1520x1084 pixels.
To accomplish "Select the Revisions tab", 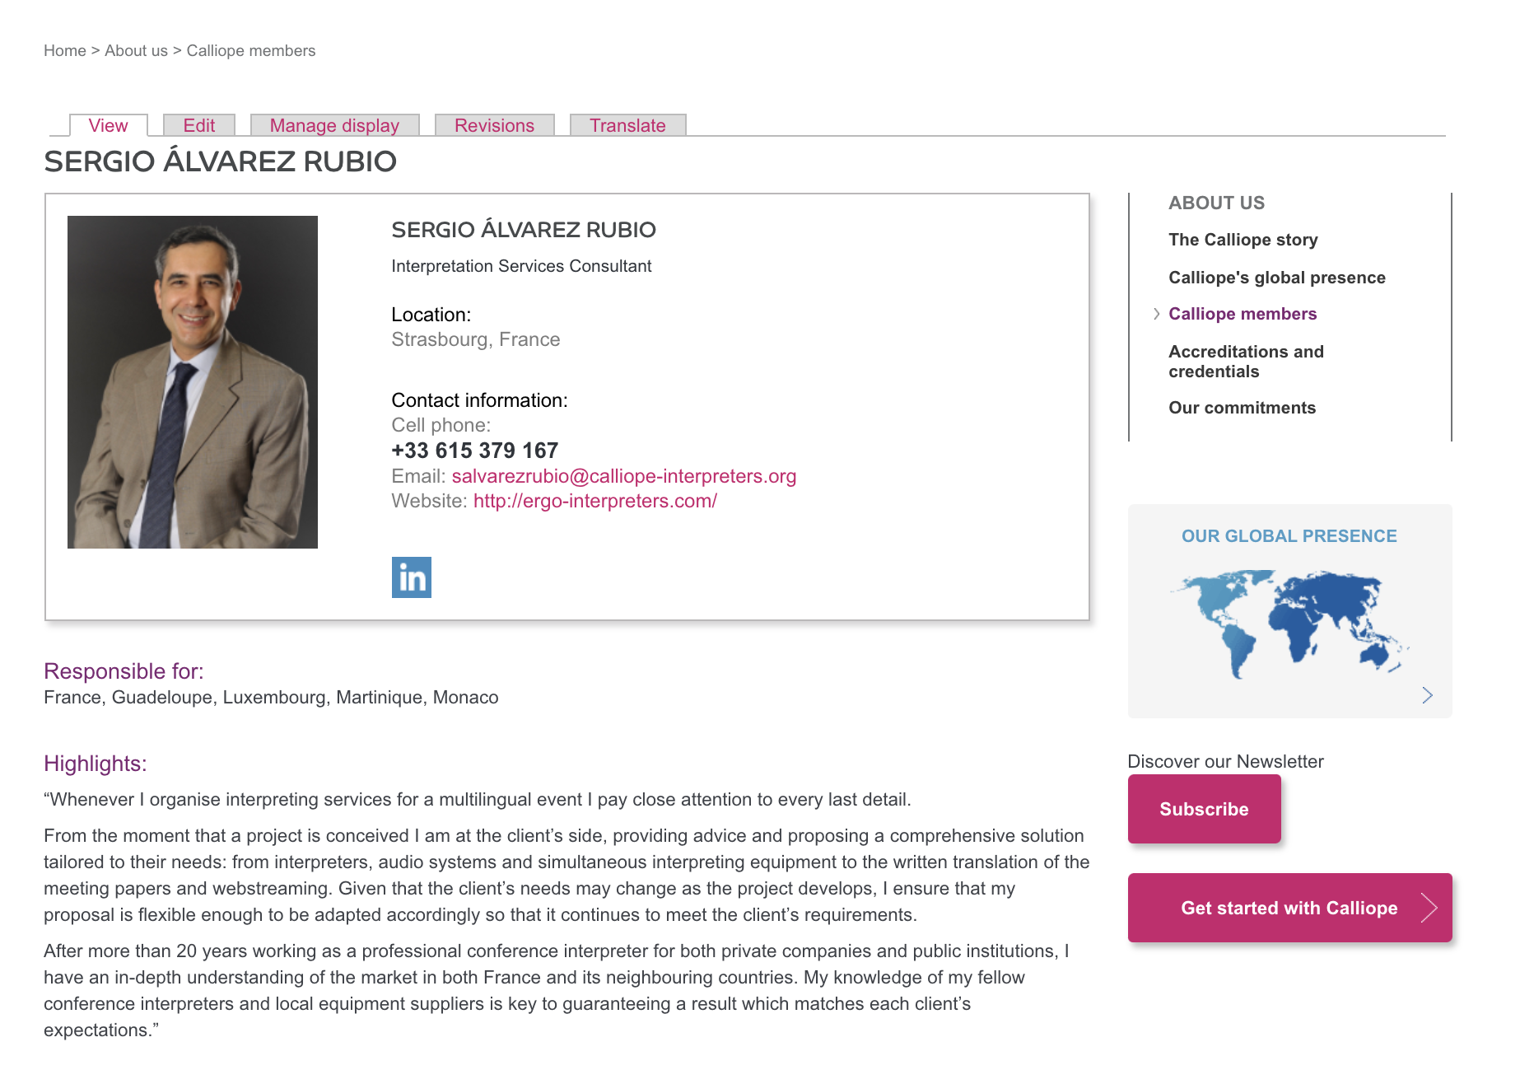I will 494,125.
